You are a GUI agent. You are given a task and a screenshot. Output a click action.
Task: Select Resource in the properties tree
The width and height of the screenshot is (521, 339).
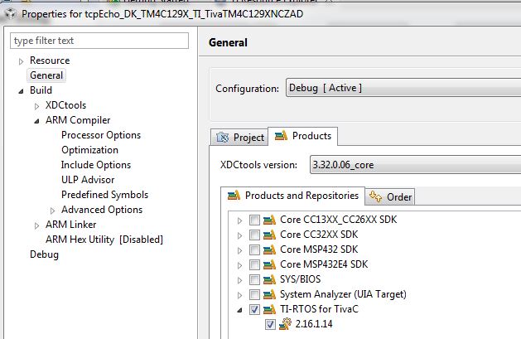[50, 61]
